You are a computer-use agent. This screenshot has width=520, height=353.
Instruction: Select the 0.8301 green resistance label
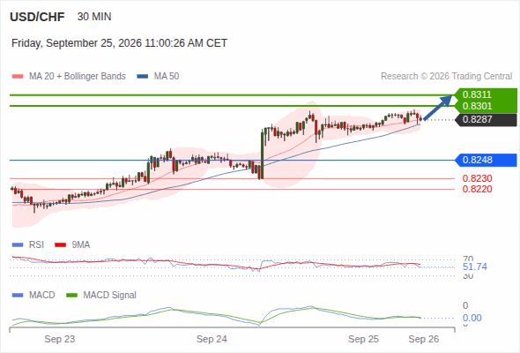point(486,106)
